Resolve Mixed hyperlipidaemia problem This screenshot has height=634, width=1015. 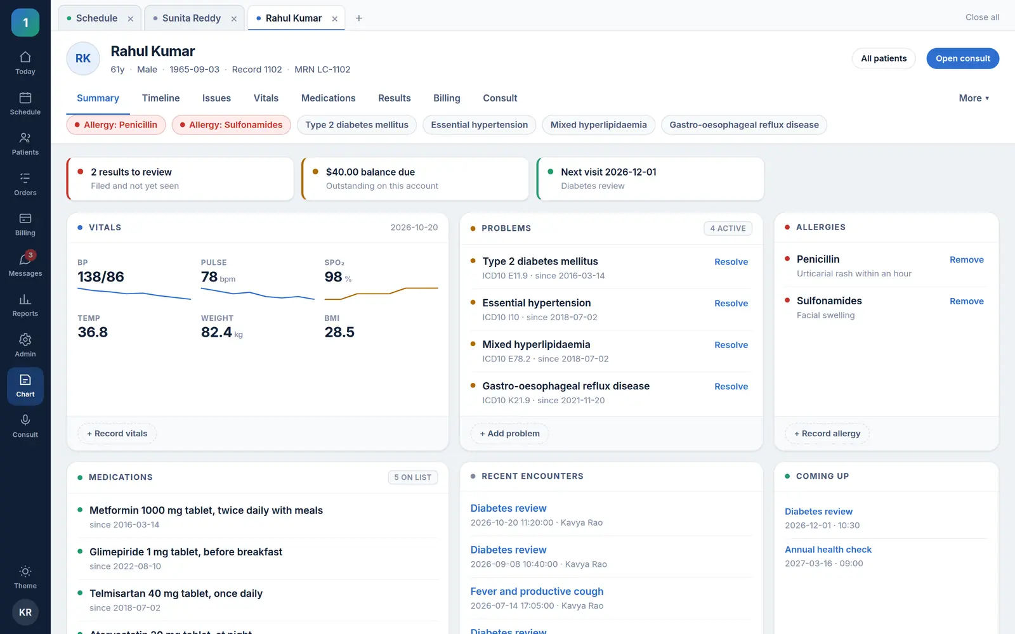(x=731, y=345)
